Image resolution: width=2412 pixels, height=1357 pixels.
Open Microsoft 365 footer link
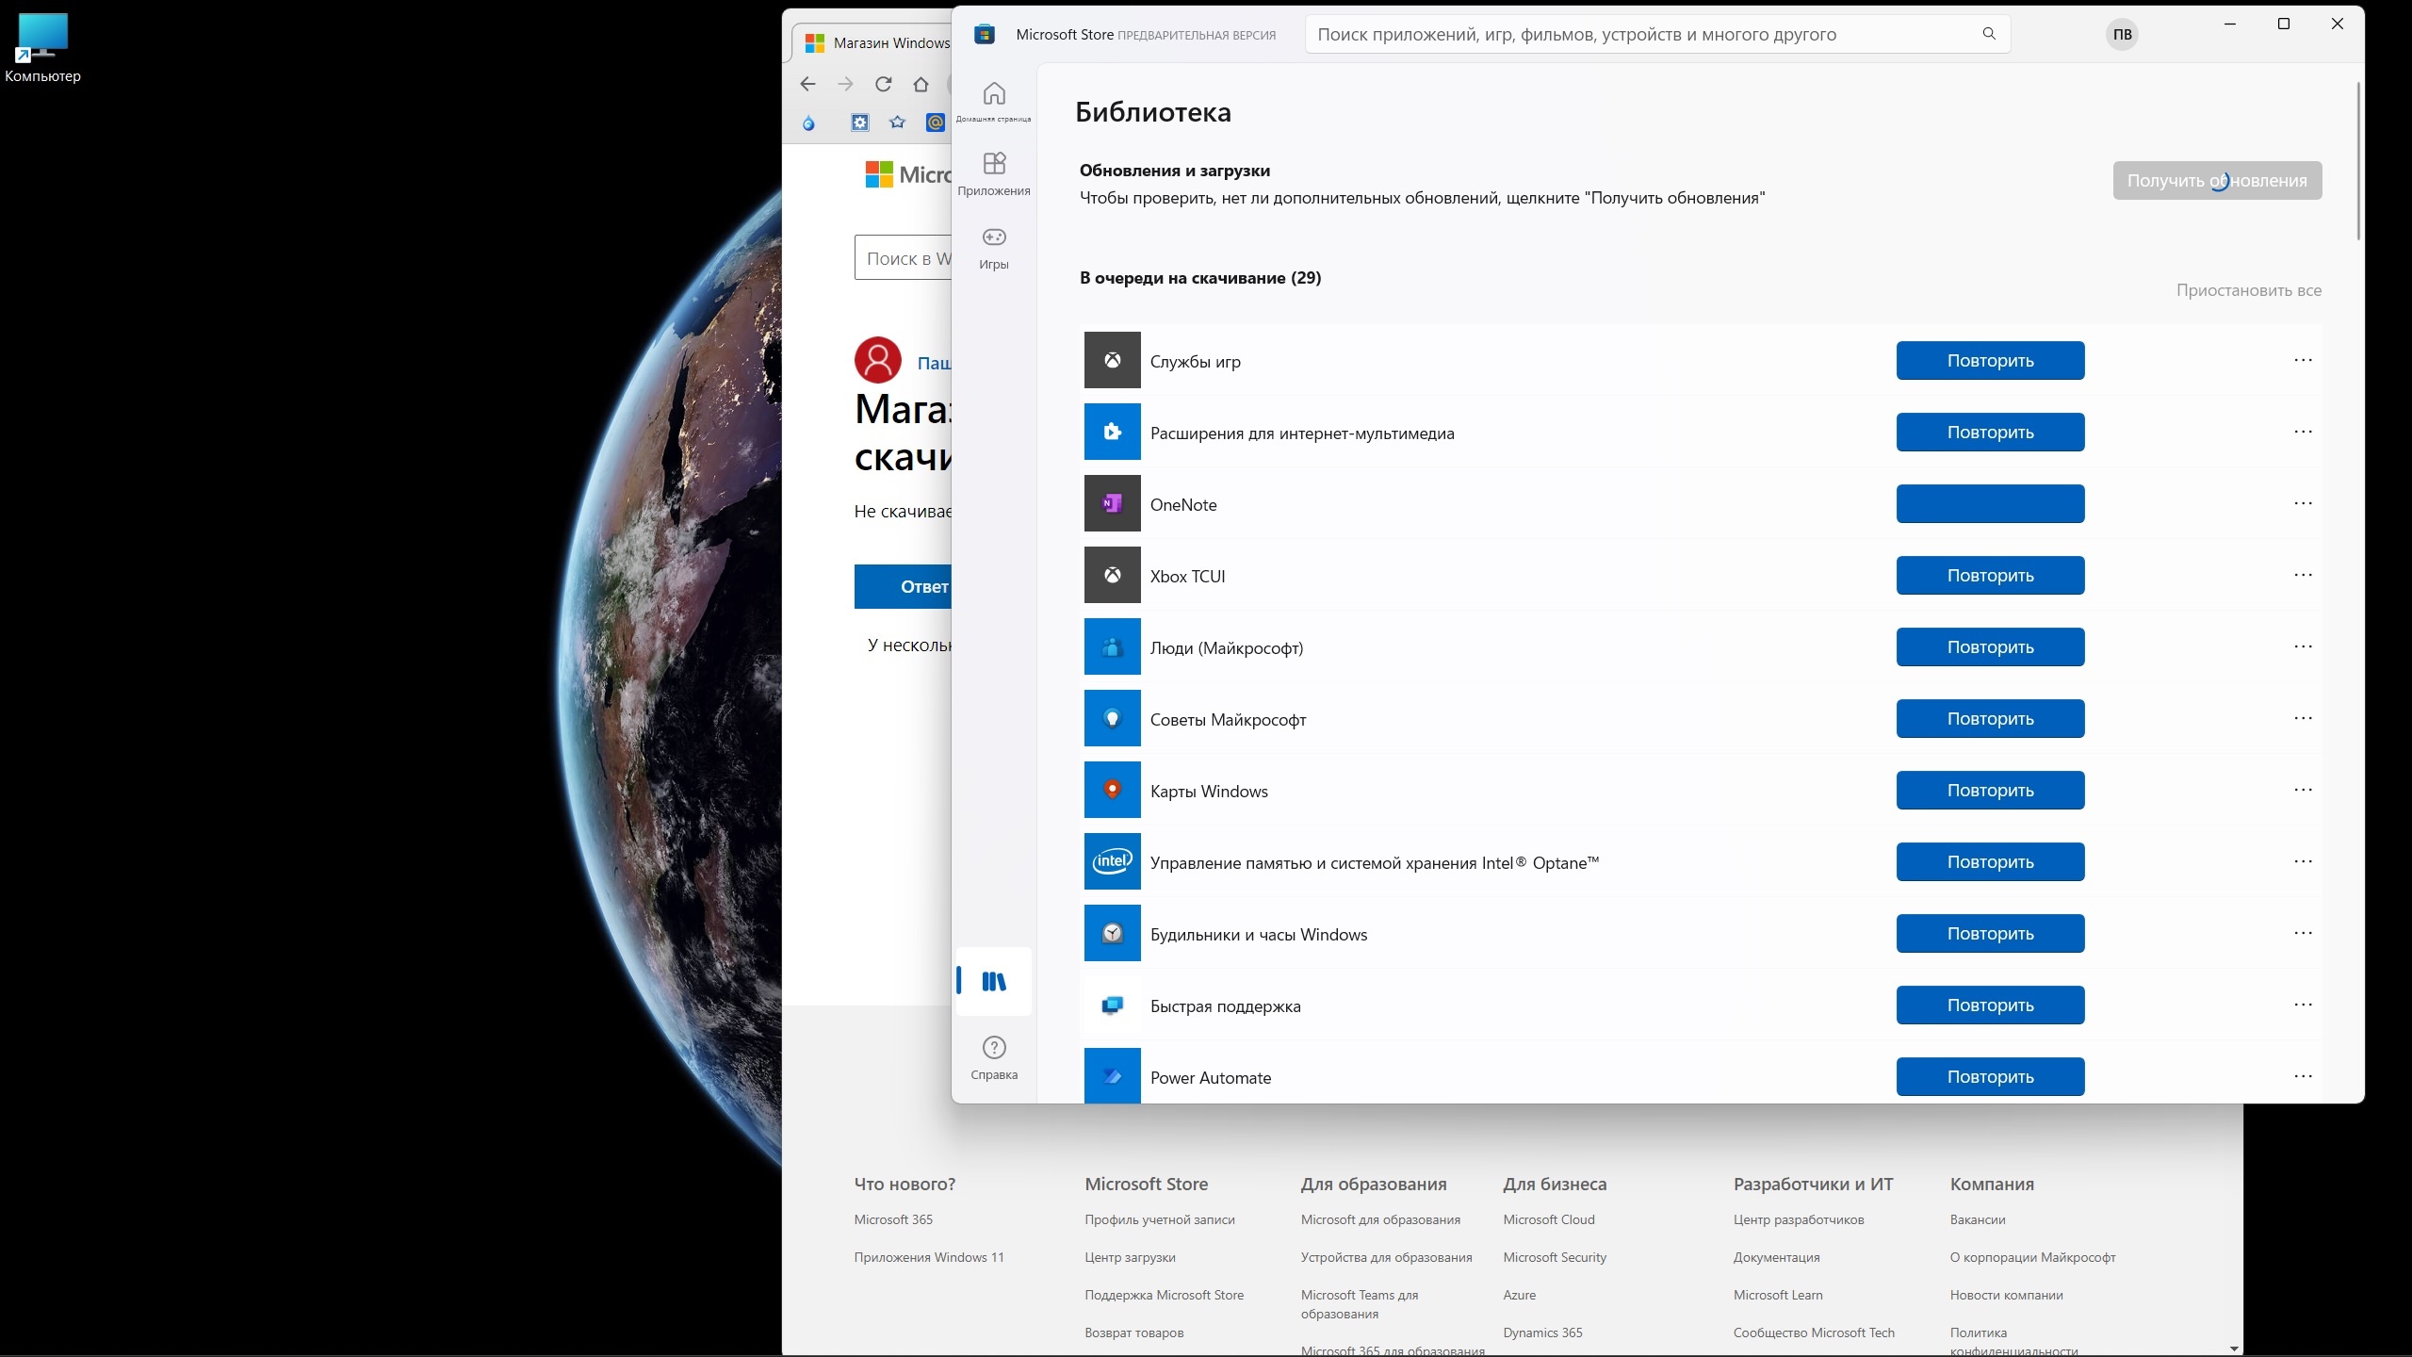pyautogui.click(x=893, y=1219)
